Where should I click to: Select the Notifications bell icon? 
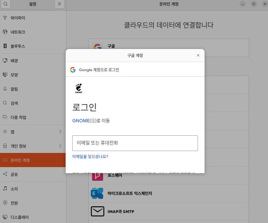(5, 89)
